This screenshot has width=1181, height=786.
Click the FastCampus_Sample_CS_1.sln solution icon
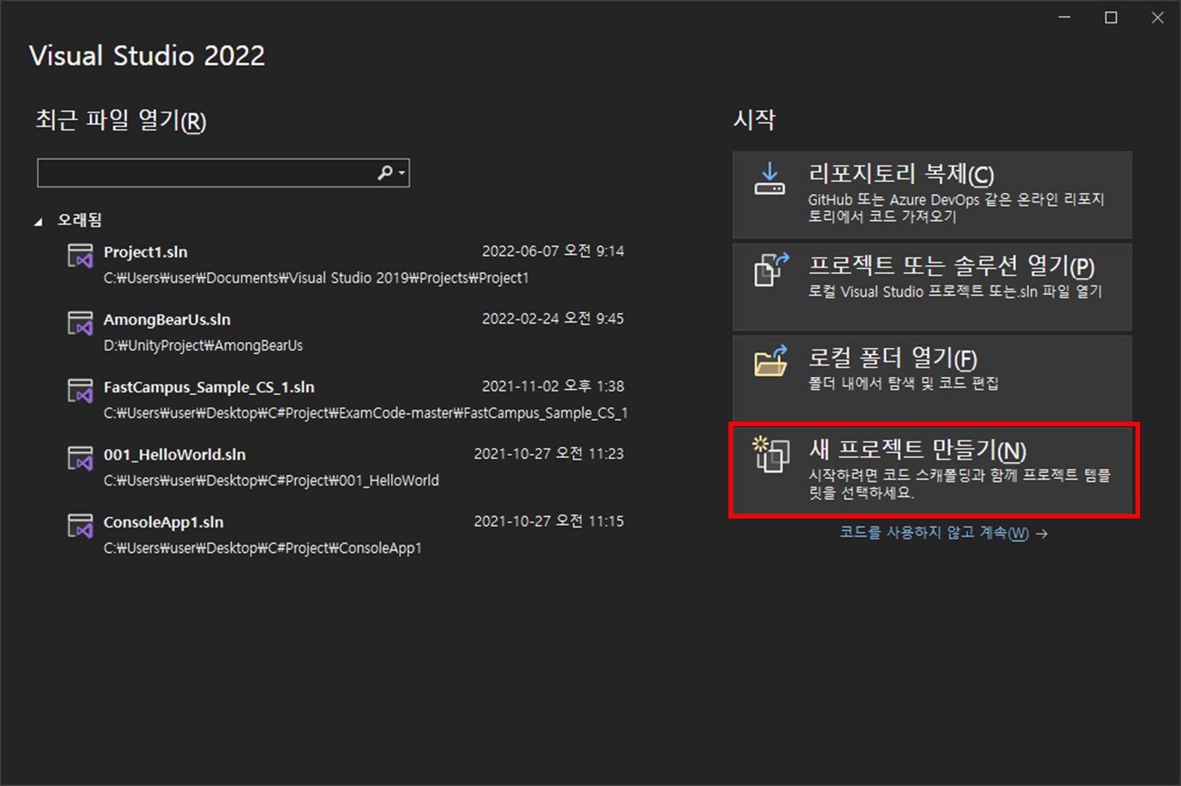click(81, 391)
